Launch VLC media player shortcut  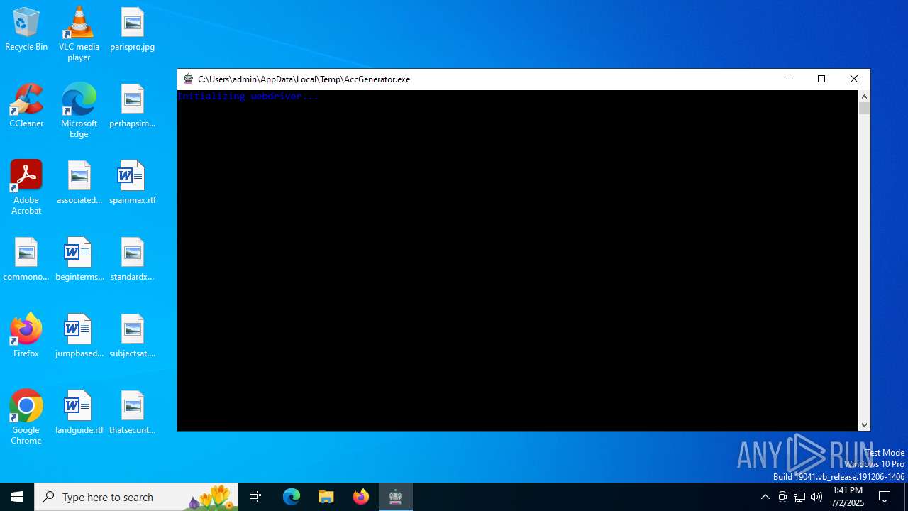[79, 34]
